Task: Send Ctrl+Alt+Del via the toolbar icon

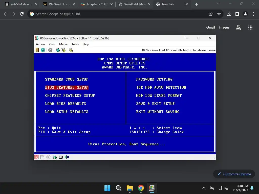Action: [57, 50]
